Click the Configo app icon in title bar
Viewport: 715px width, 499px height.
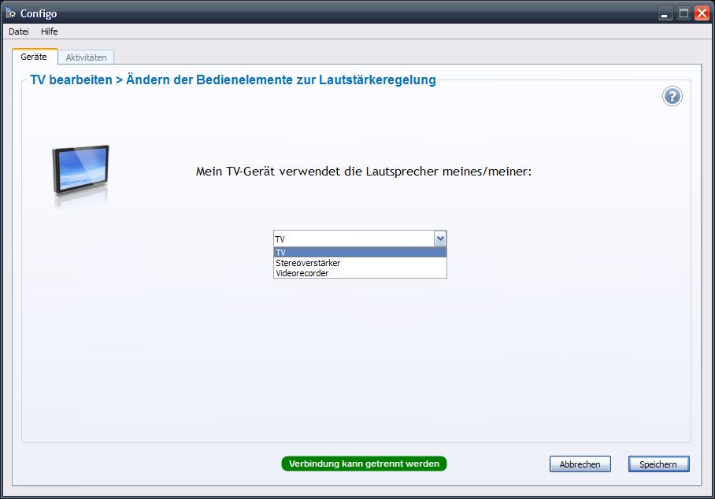pos(11,13)
